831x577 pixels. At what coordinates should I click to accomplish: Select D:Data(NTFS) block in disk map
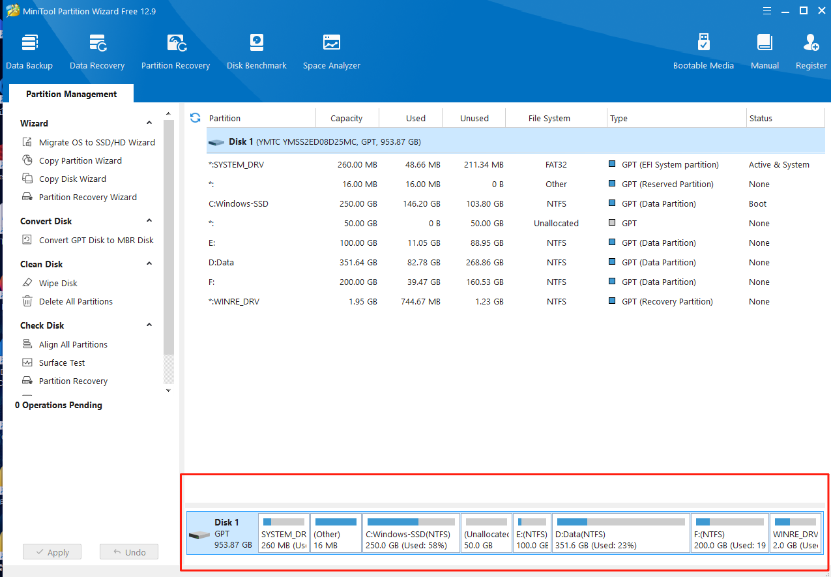tap(620, 533)
